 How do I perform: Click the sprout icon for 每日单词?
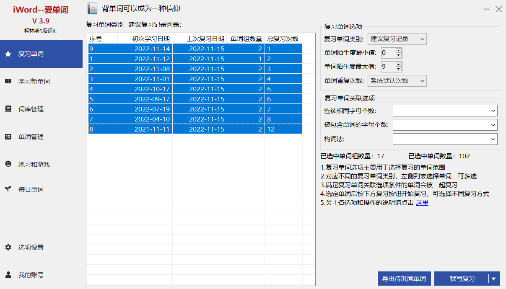[8, 189]
